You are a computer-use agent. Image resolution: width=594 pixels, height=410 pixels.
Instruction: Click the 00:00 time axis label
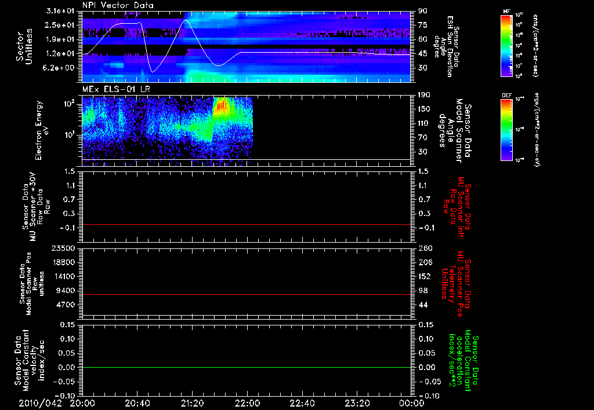(411, 403)
